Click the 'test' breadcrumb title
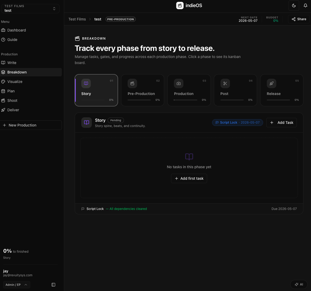 (98, 19)
